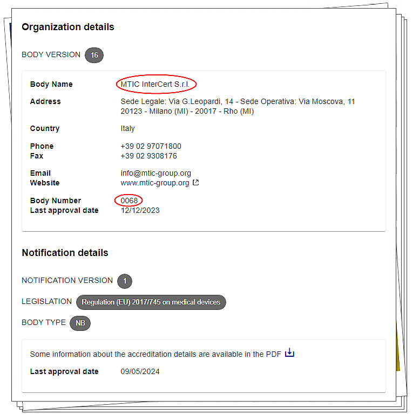Click the address line 20123 - Milano (MI)
Viewport: 413px width, 415px height.
click(187, 111)
